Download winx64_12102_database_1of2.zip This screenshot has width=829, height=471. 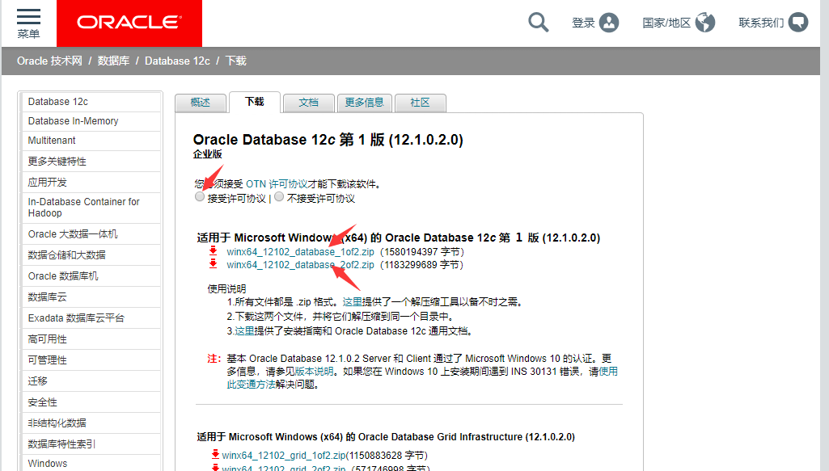point(300,252)
